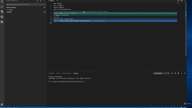Close the TBD.txt editor tab
192x108 pixels.
tap(57, 1)
